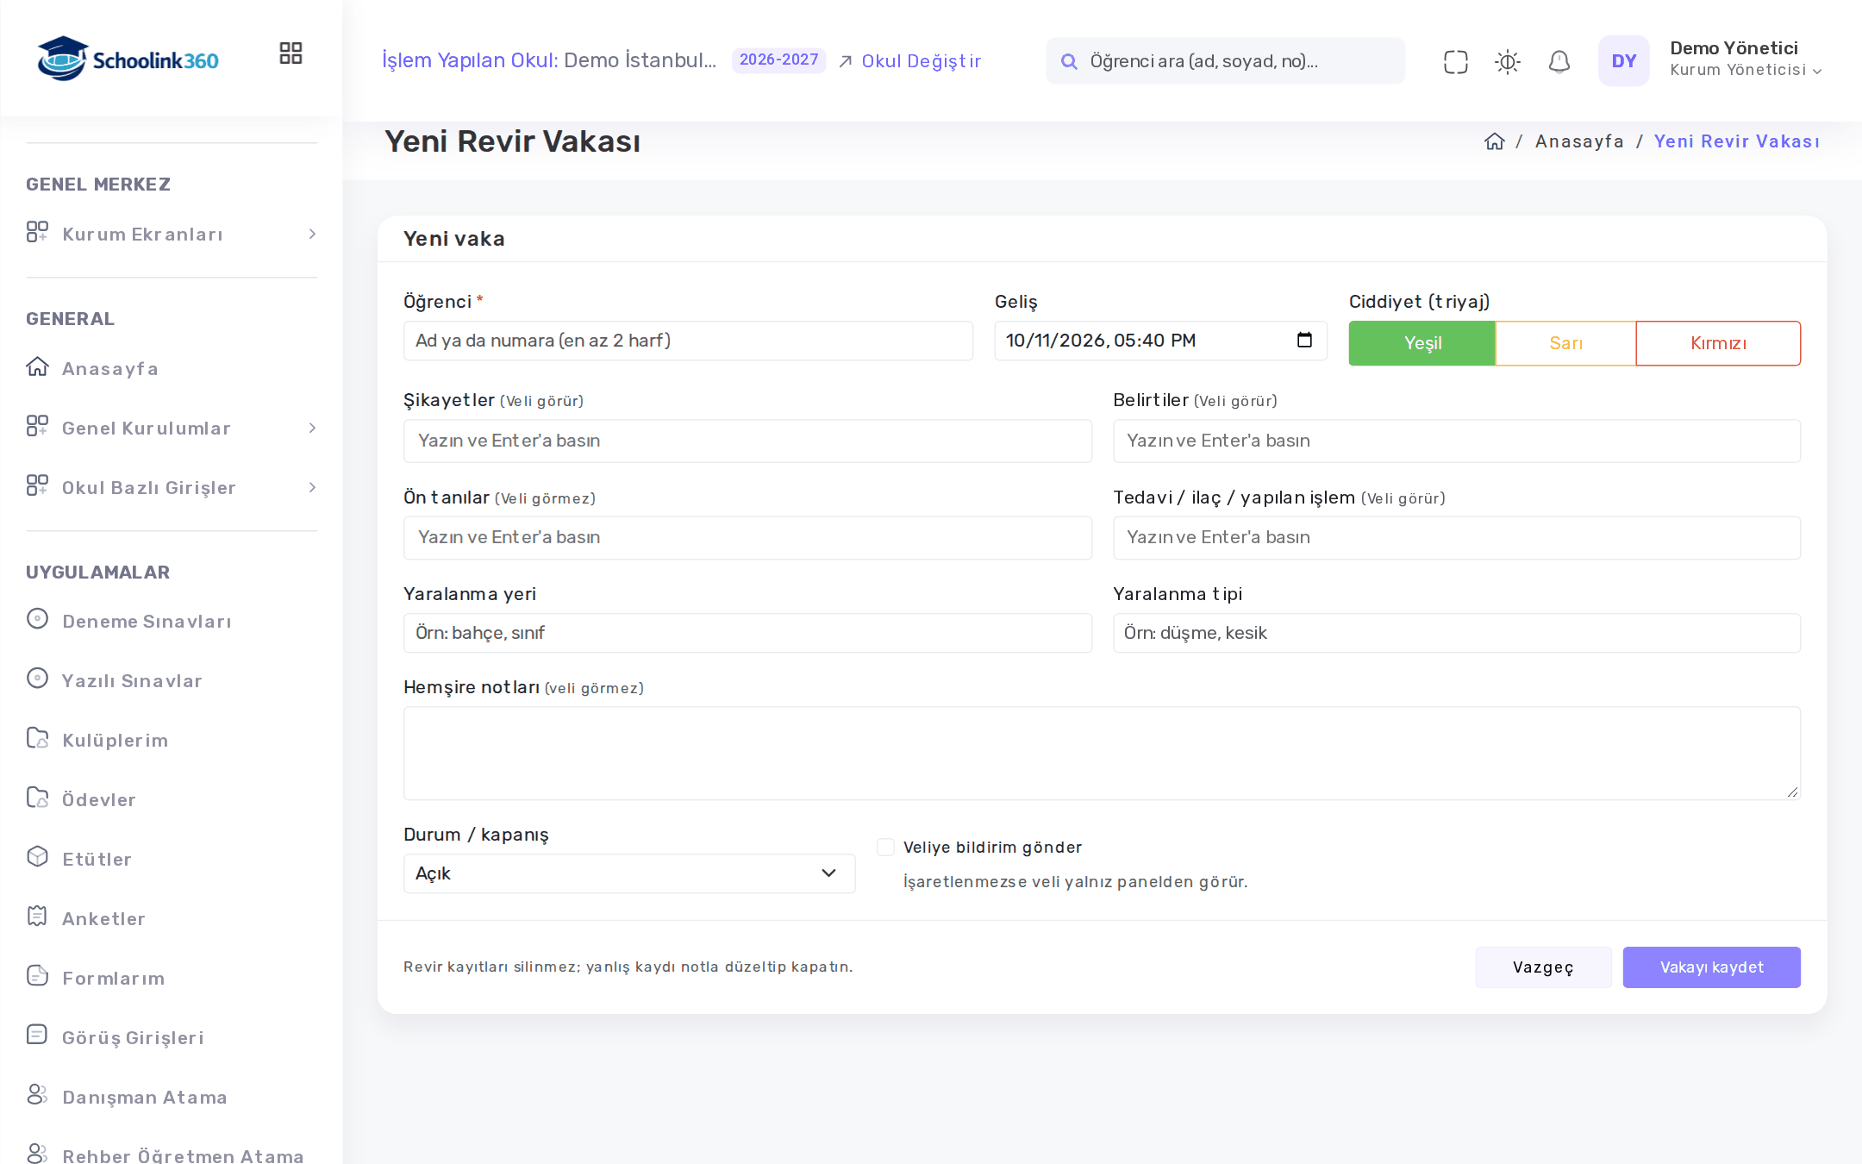This screenshot has width=1862, height=1164.
Task: Click the 2026-2027 year badge
Action: [778, 60]
